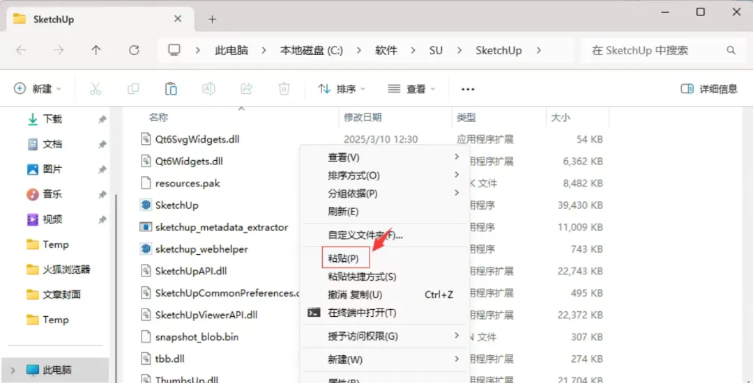Navigate to SU breadcrumb
The width and height of the screenshot is (753, 383).
[436, 50]
